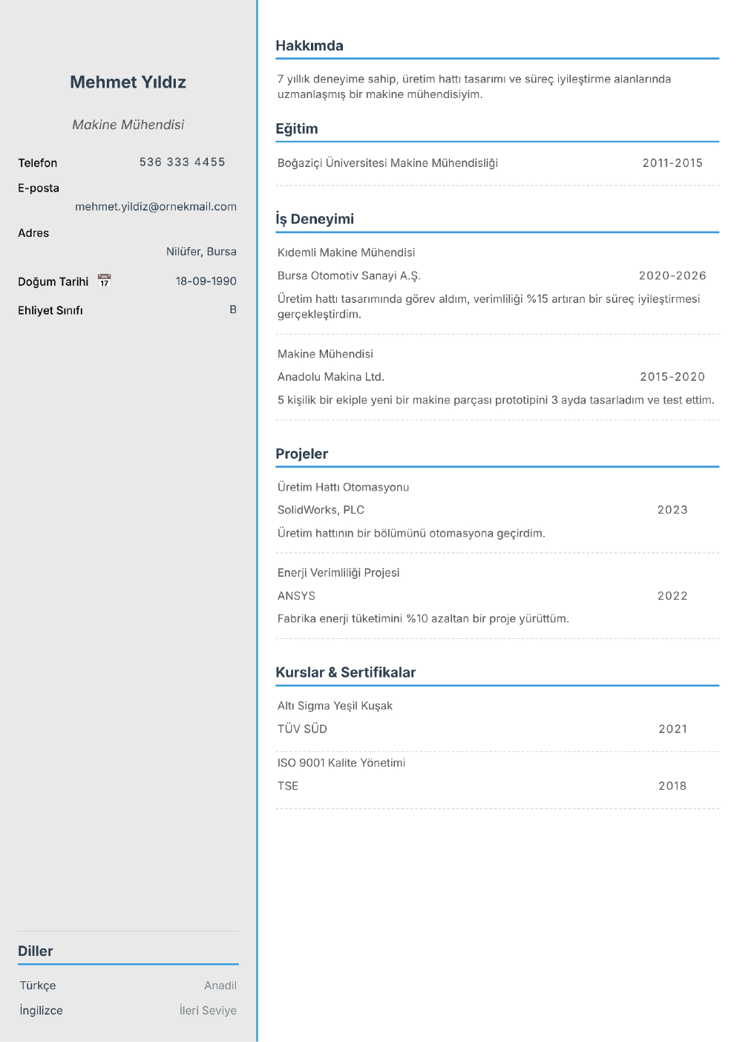
Task: Click the calendar icon beside Doğum Tarihi
Action: pyautogui.click(x=104, y=281)
